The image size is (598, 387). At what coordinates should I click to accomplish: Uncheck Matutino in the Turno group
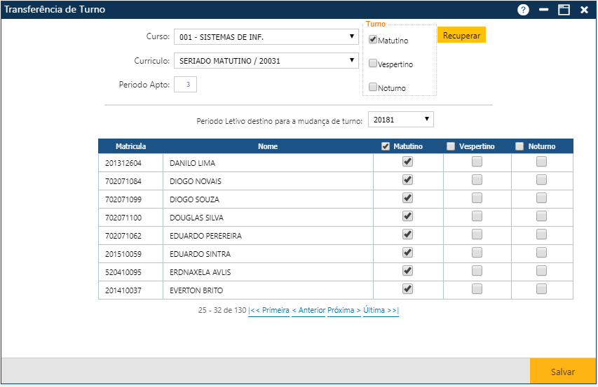coord(373,39)
